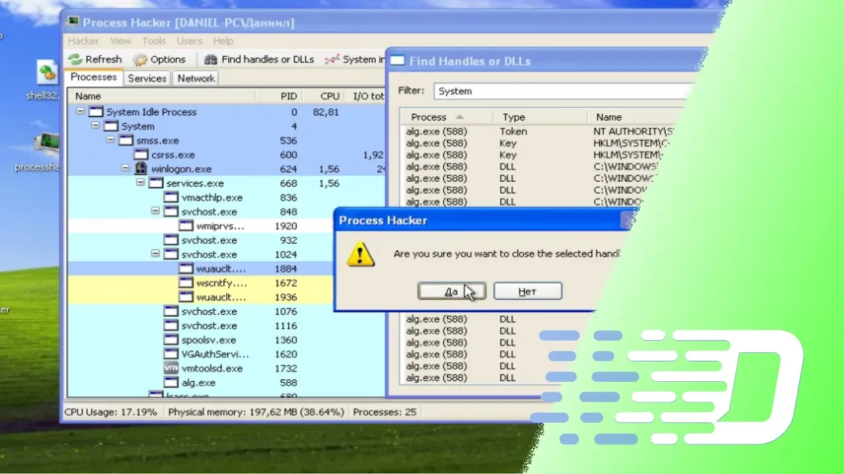Open the Hacker menu
The width and height of the screenshot is (844, 474).
(x=83, y=41)
